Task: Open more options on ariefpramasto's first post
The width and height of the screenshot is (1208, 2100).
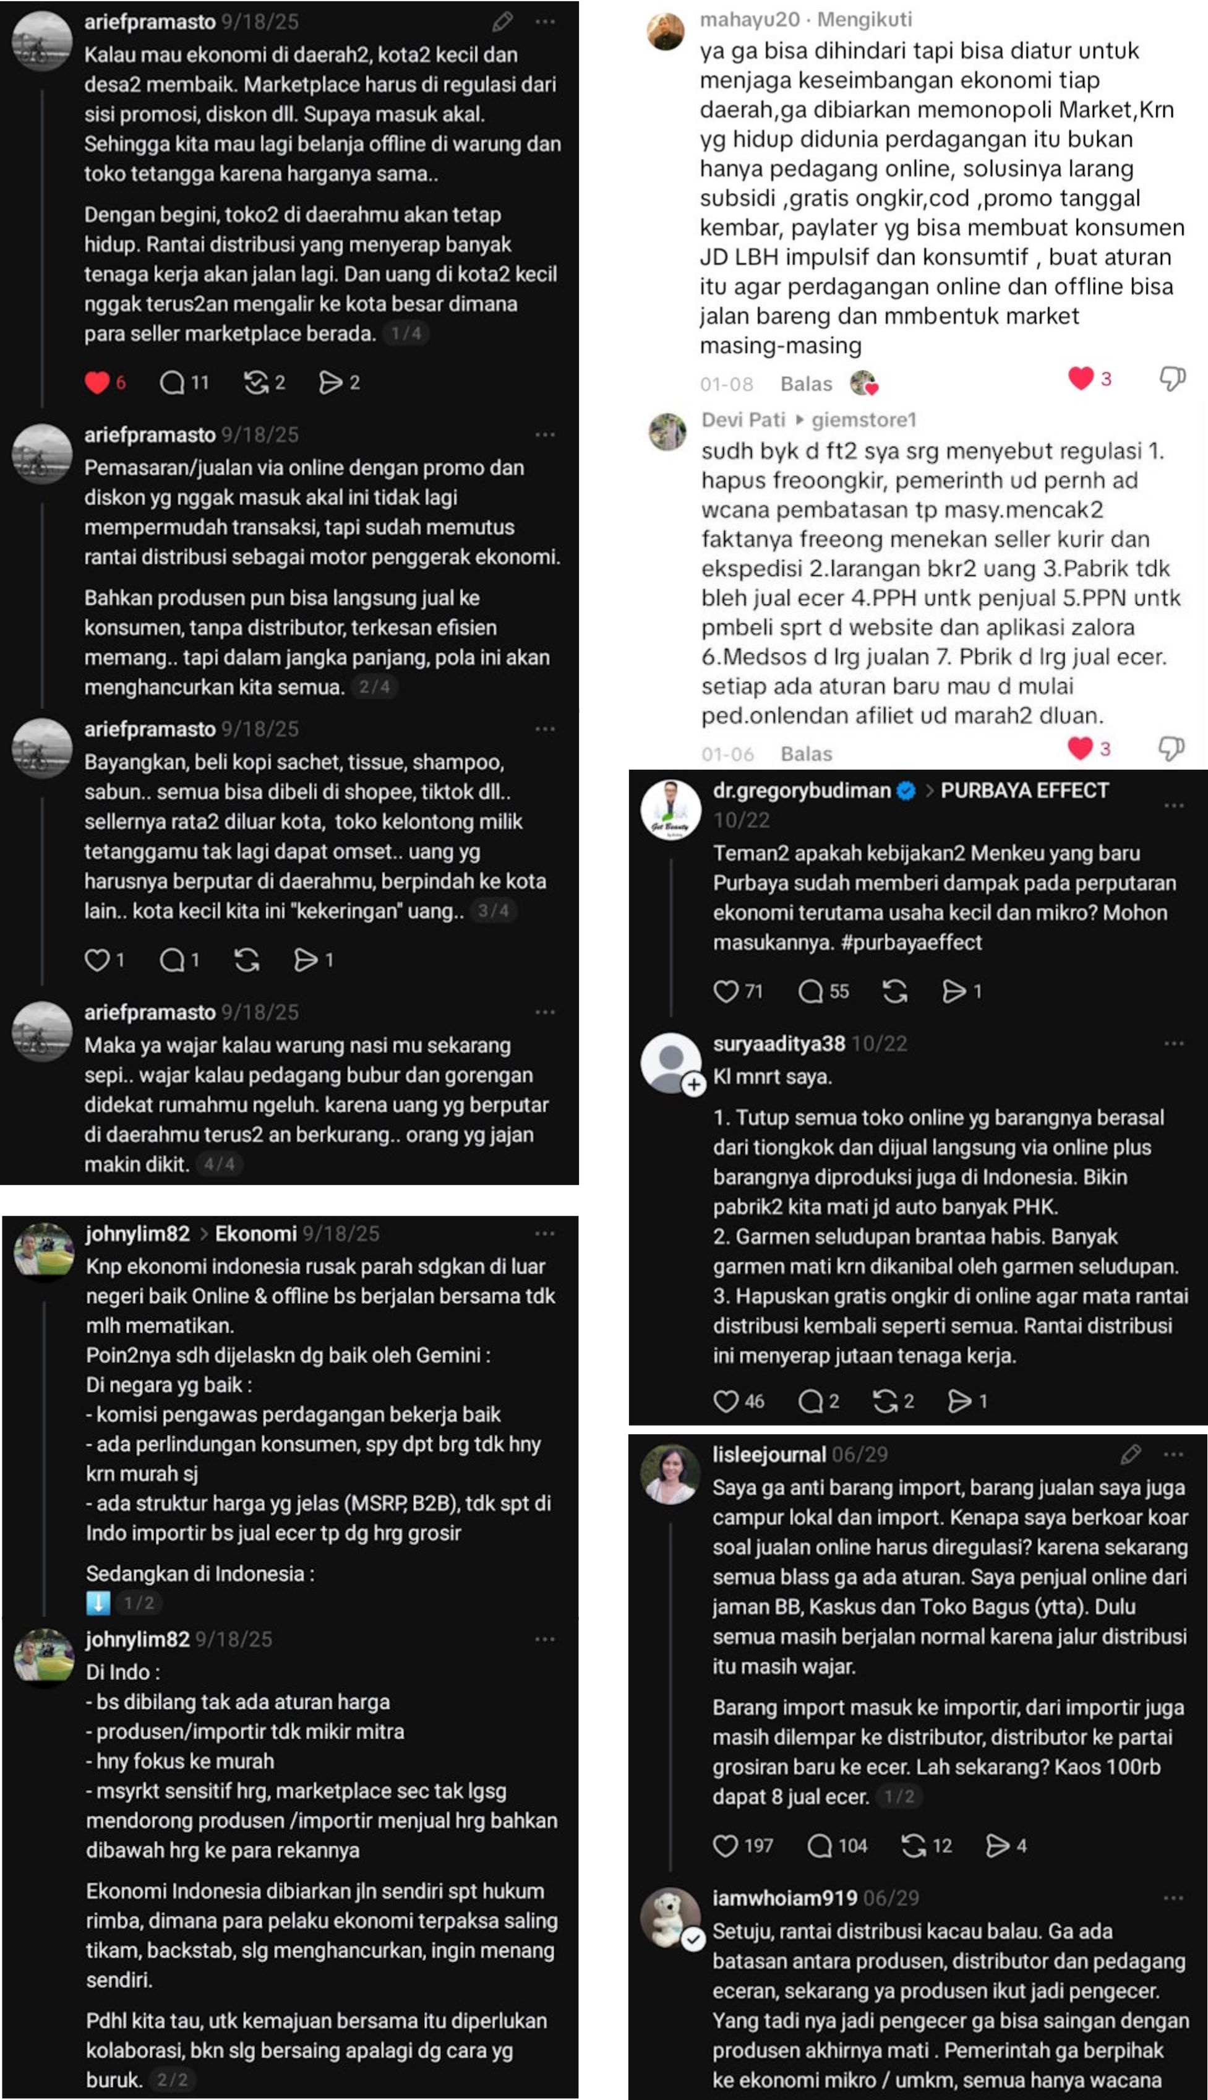Action: coord(545,22)
